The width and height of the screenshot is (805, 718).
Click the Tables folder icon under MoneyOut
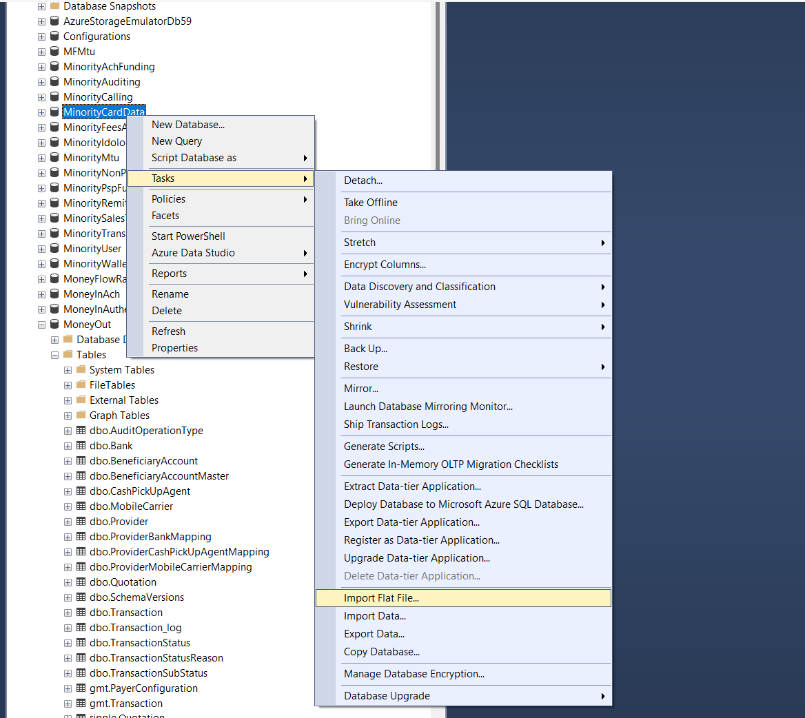tap(68, 355)
